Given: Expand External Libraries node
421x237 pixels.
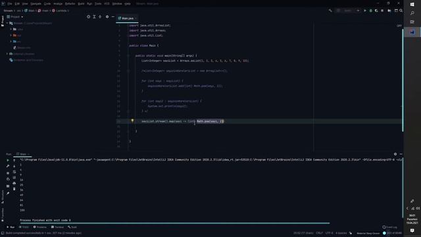Looking at the screenshot, I should point(7,54).
